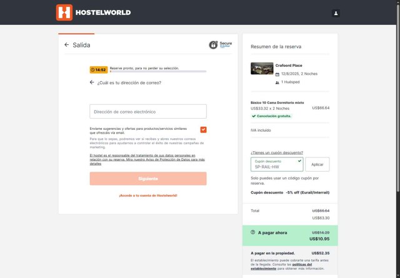Click the Crafoord Place hostel thumbnail
The width and height of the screenshot is (400, 278).
point(262,68)
